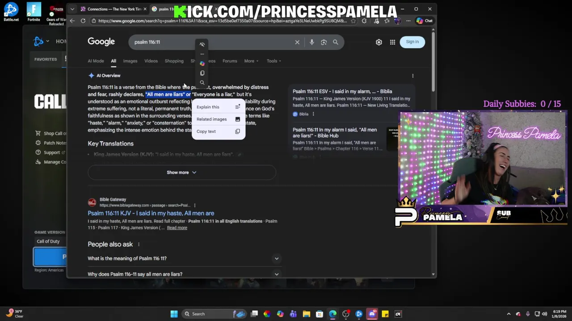Open AI Overview three-dot options
The image size is (572, 321).
[412, 76]
